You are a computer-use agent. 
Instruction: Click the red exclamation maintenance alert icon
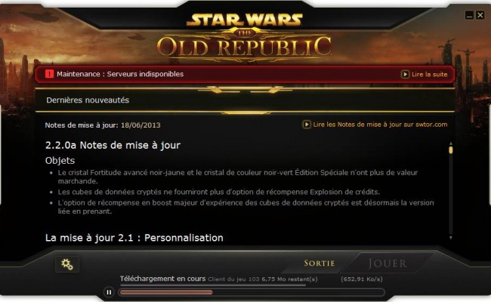[49, 74]
